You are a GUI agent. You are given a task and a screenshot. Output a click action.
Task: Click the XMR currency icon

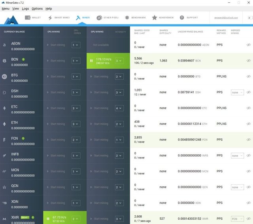coord(4,219)
